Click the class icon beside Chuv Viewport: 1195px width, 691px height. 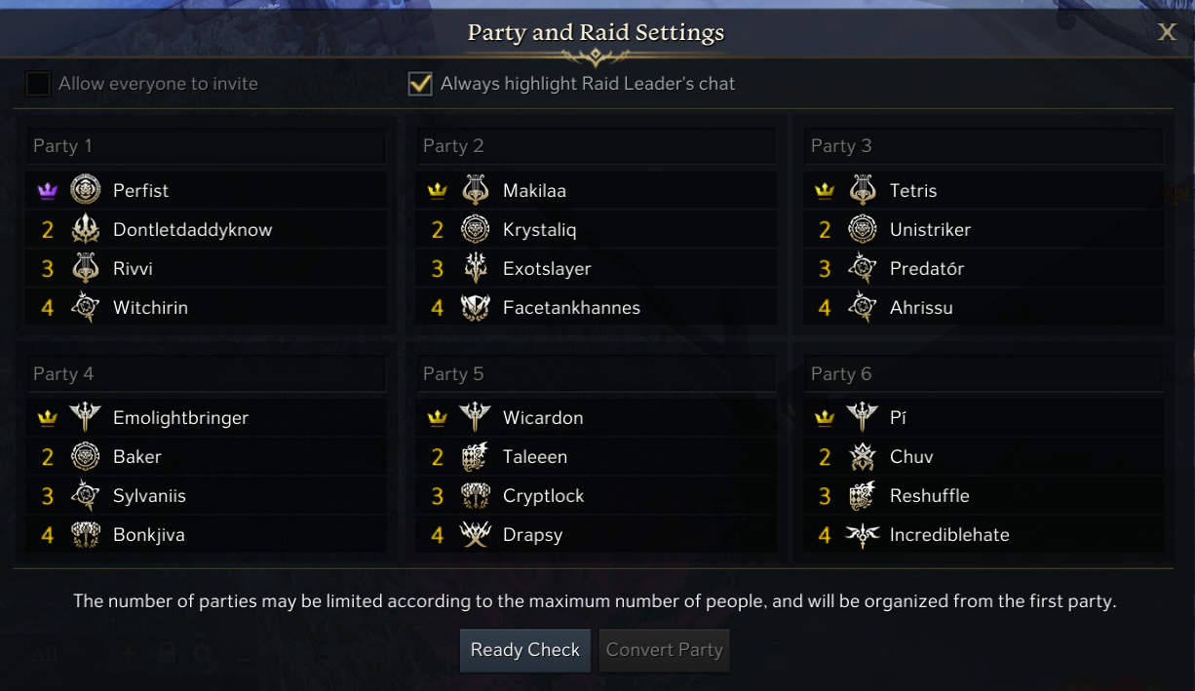(x=863, y=456)
